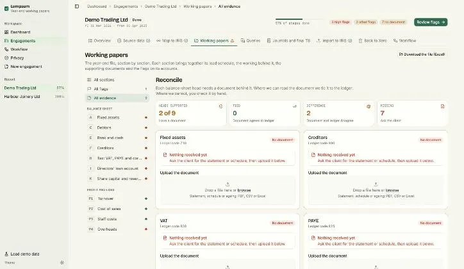Select All sections in the papers list
464x269 pixels.
pyautogui.click(x=117, y=80)
